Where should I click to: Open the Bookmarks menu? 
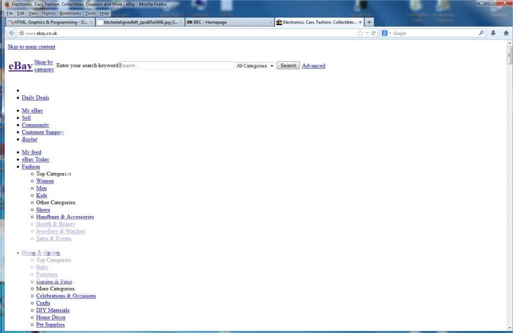70,14
